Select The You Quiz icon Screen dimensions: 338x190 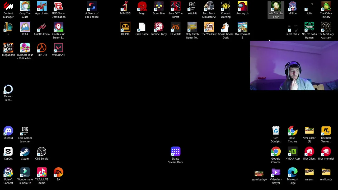(209, 29)
